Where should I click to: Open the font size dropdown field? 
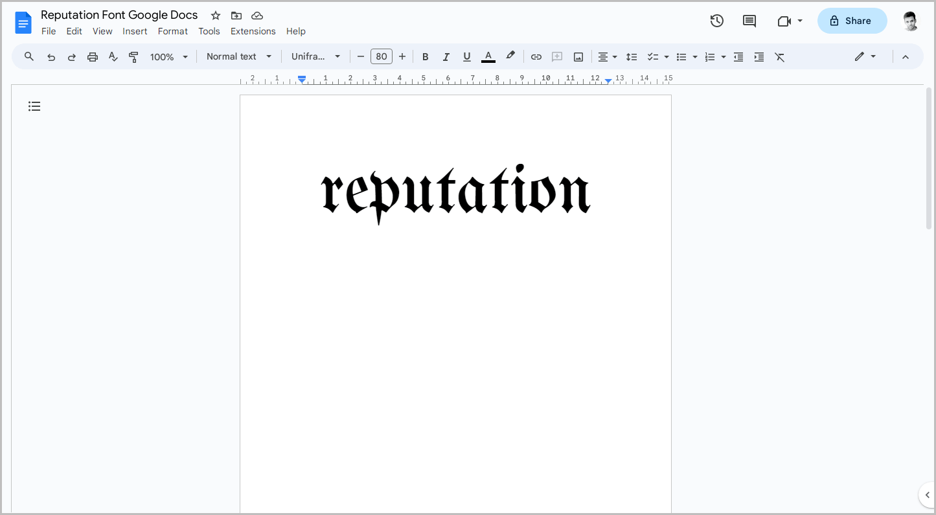pyautogui.click(x=382, y=56)
